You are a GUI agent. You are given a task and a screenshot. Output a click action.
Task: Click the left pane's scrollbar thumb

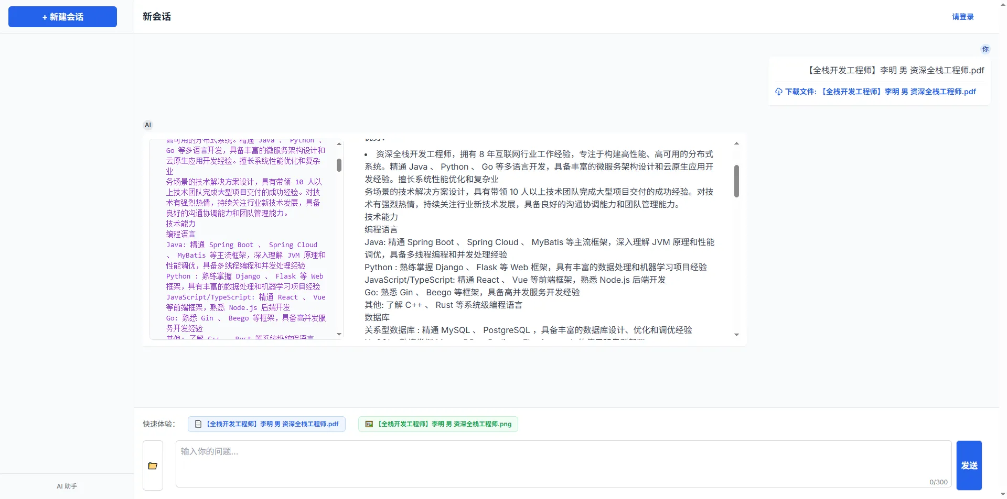tap(339, 165)
